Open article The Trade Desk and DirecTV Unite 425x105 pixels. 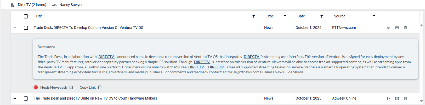[x=95, y=98]
